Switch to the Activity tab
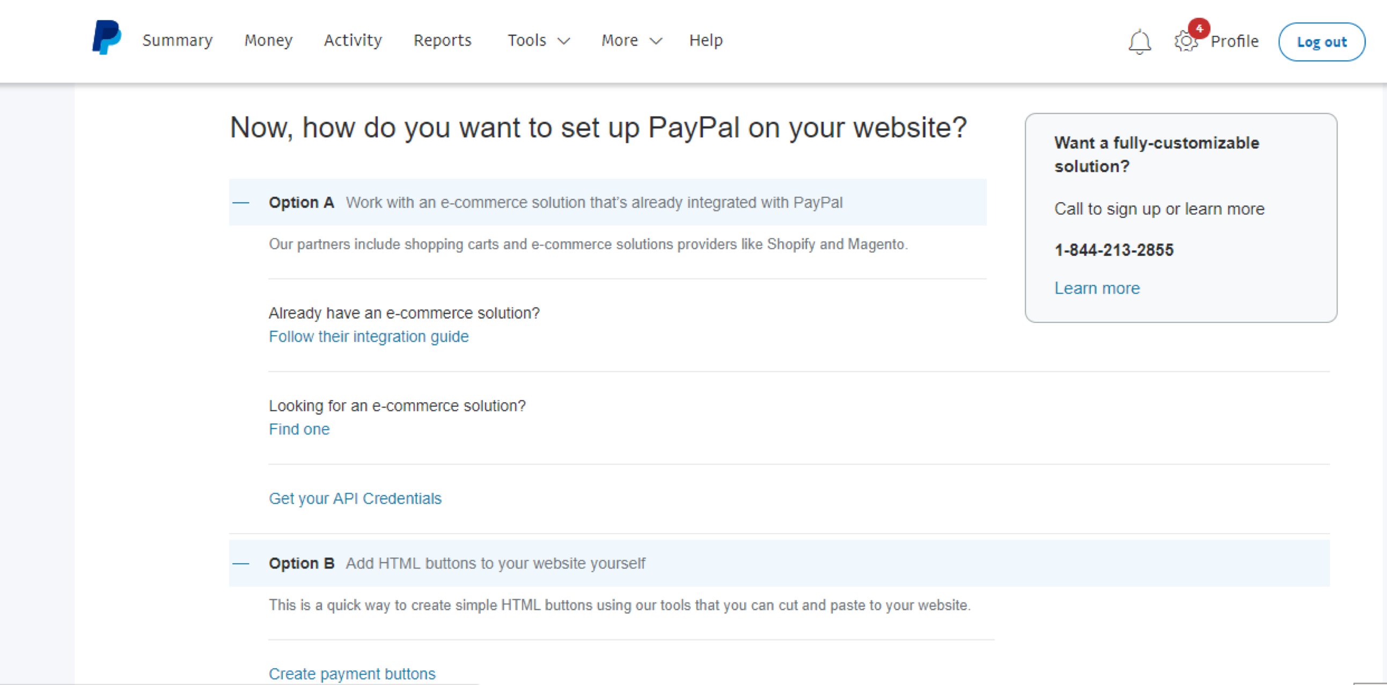 [353, 40]
